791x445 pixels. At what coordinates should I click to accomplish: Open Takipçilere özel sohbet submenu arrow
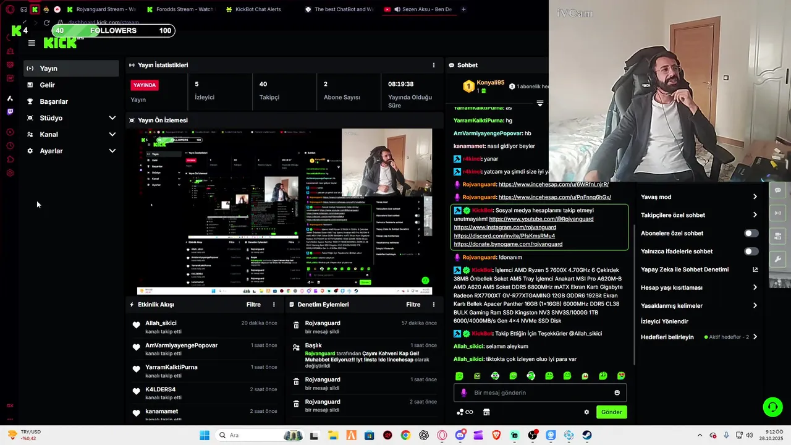coord(755,215)
